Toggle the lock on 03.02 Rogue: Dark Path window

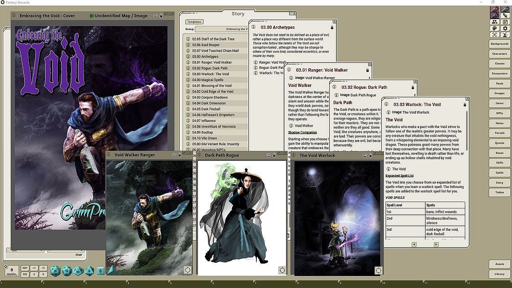tap(413, 87)
